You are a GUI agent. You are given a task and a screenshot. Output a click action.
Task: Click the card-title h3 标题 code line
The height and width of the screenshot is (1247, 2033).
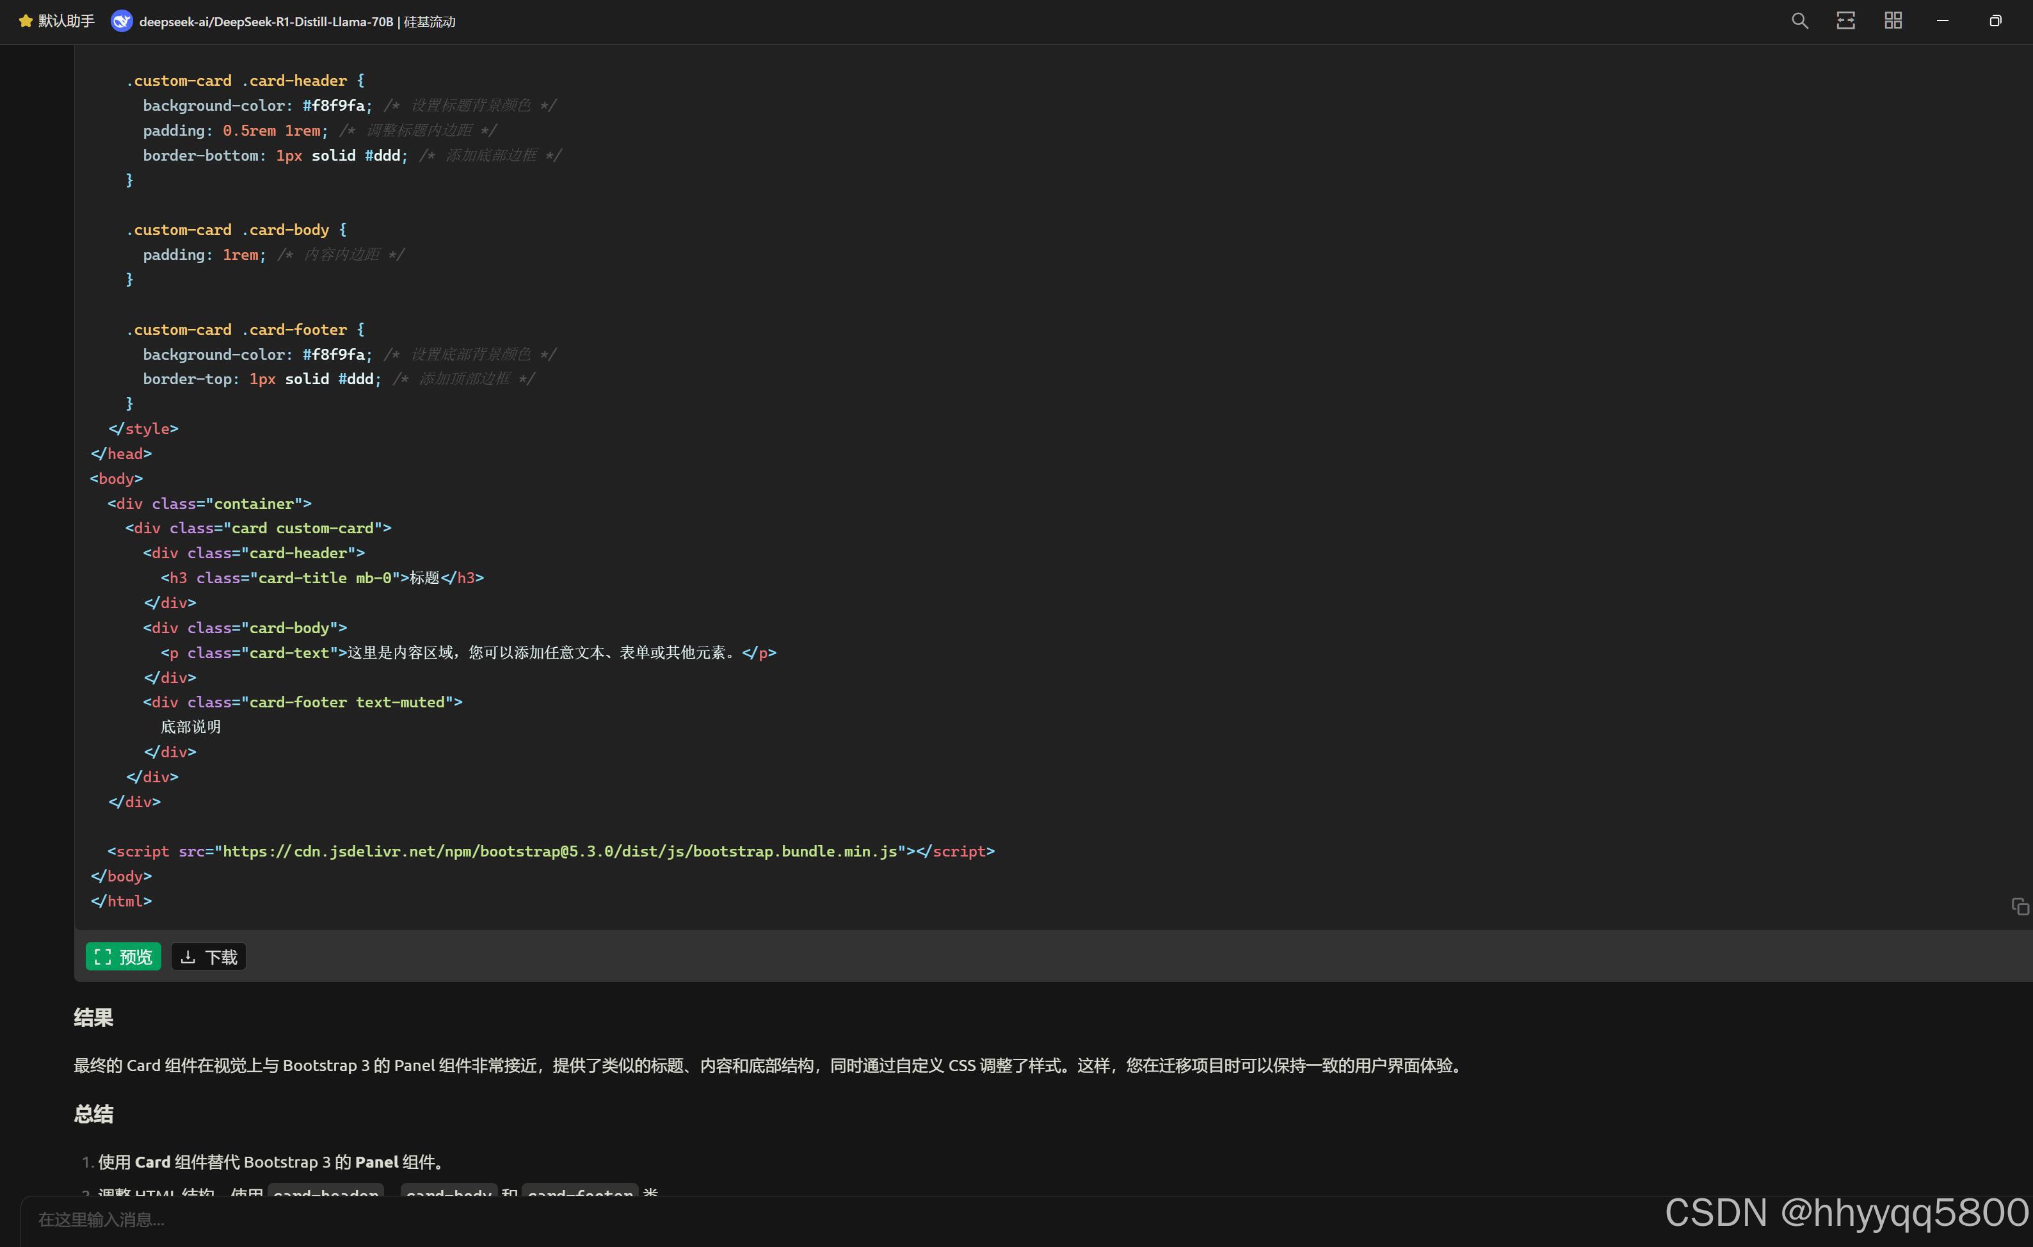pyautogui.click(x=322, y=577)
